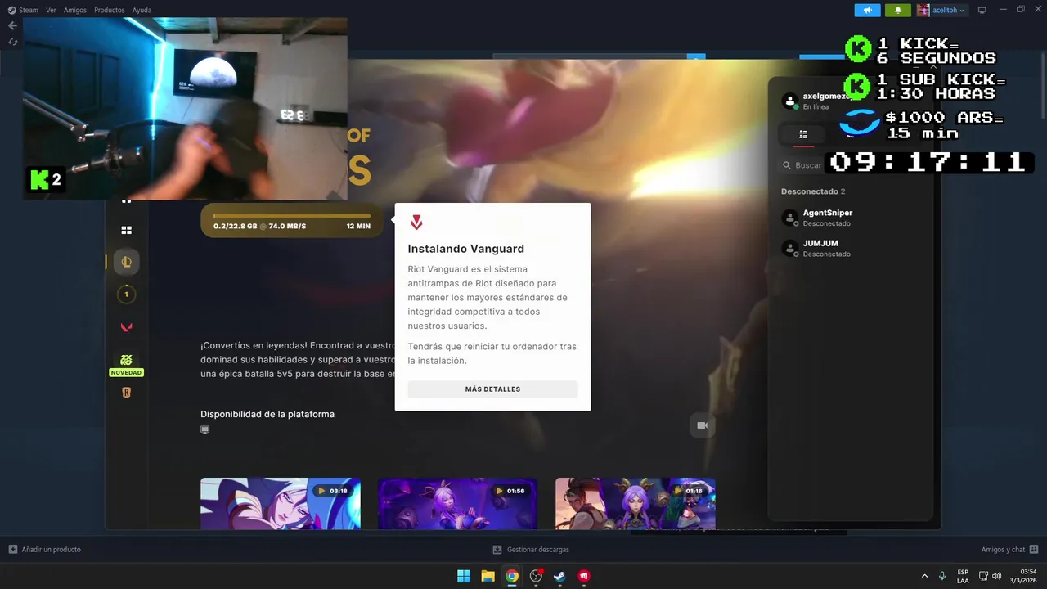
Task: Expand the acelitoh account dropdown
Action: click(942, 11)
